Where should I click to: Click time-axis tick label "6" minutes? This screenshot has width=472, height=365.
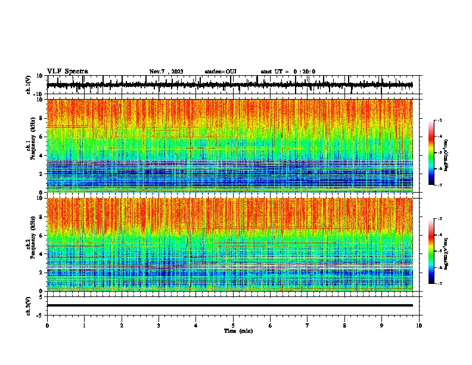[x=271, y=326]
